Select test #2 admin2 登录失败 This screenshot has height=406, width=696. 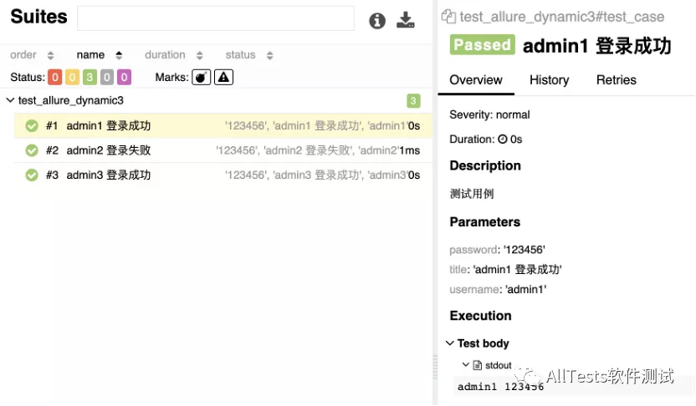click(223, 150)
